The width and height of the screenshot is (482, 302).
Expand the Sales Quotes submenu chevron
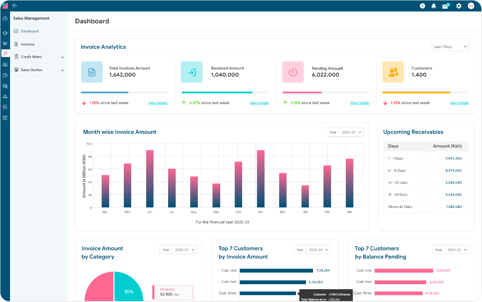pyautogui.click(x=63, y=70)
